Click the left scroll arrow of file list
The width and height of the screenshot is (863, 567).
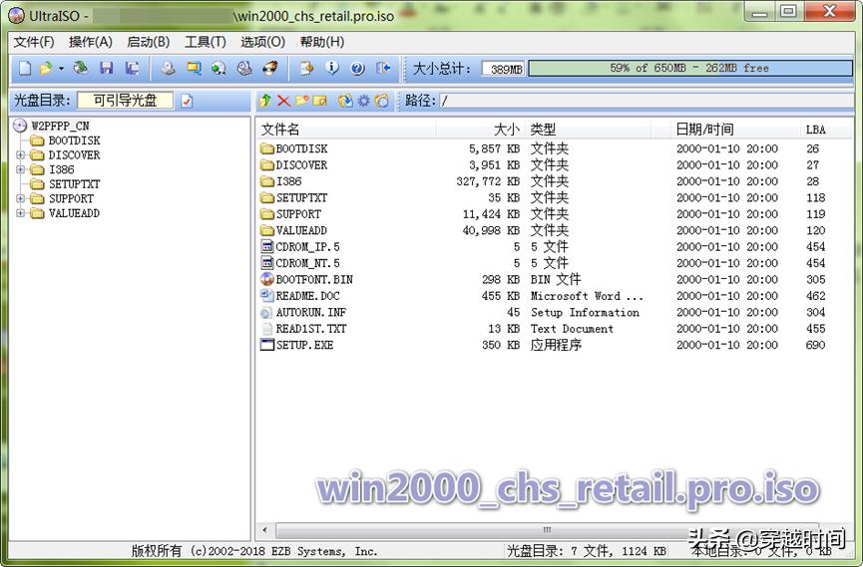click(264, 530)
